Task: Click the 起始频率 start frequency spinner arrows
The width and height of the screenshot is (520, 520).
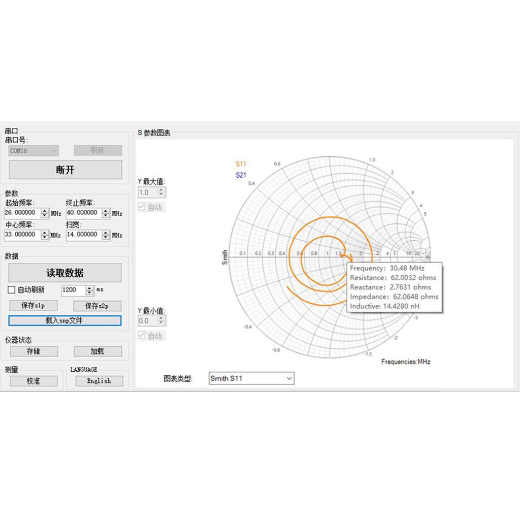Action: coord(45,213)
